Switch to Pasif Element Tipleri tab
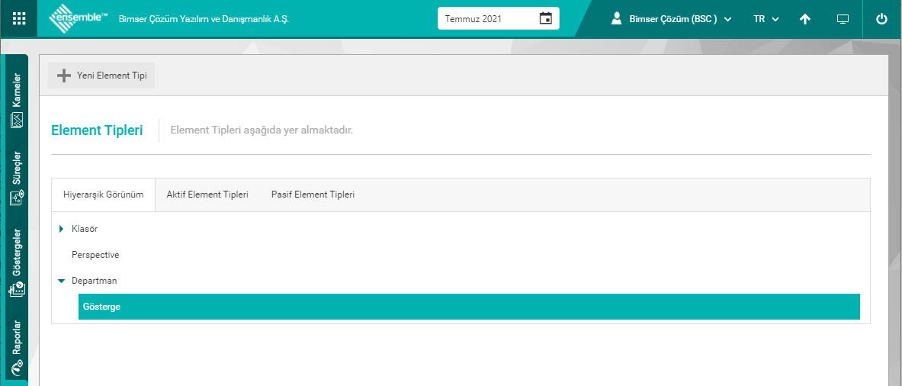 (x=313, y=195)
